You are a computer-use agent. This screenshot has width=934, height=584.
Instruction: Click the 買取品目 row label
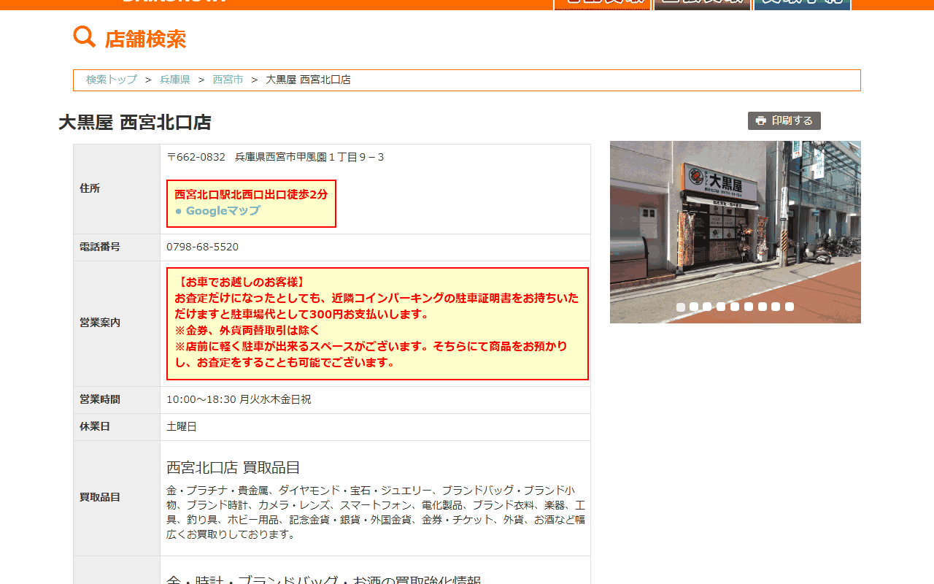(100, 498)
